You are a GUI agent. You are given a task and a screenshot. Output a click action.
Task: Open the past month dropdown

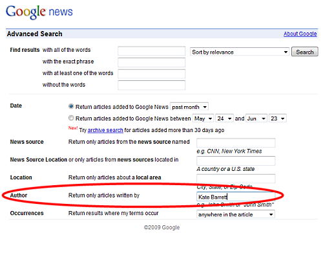[189, 107]
